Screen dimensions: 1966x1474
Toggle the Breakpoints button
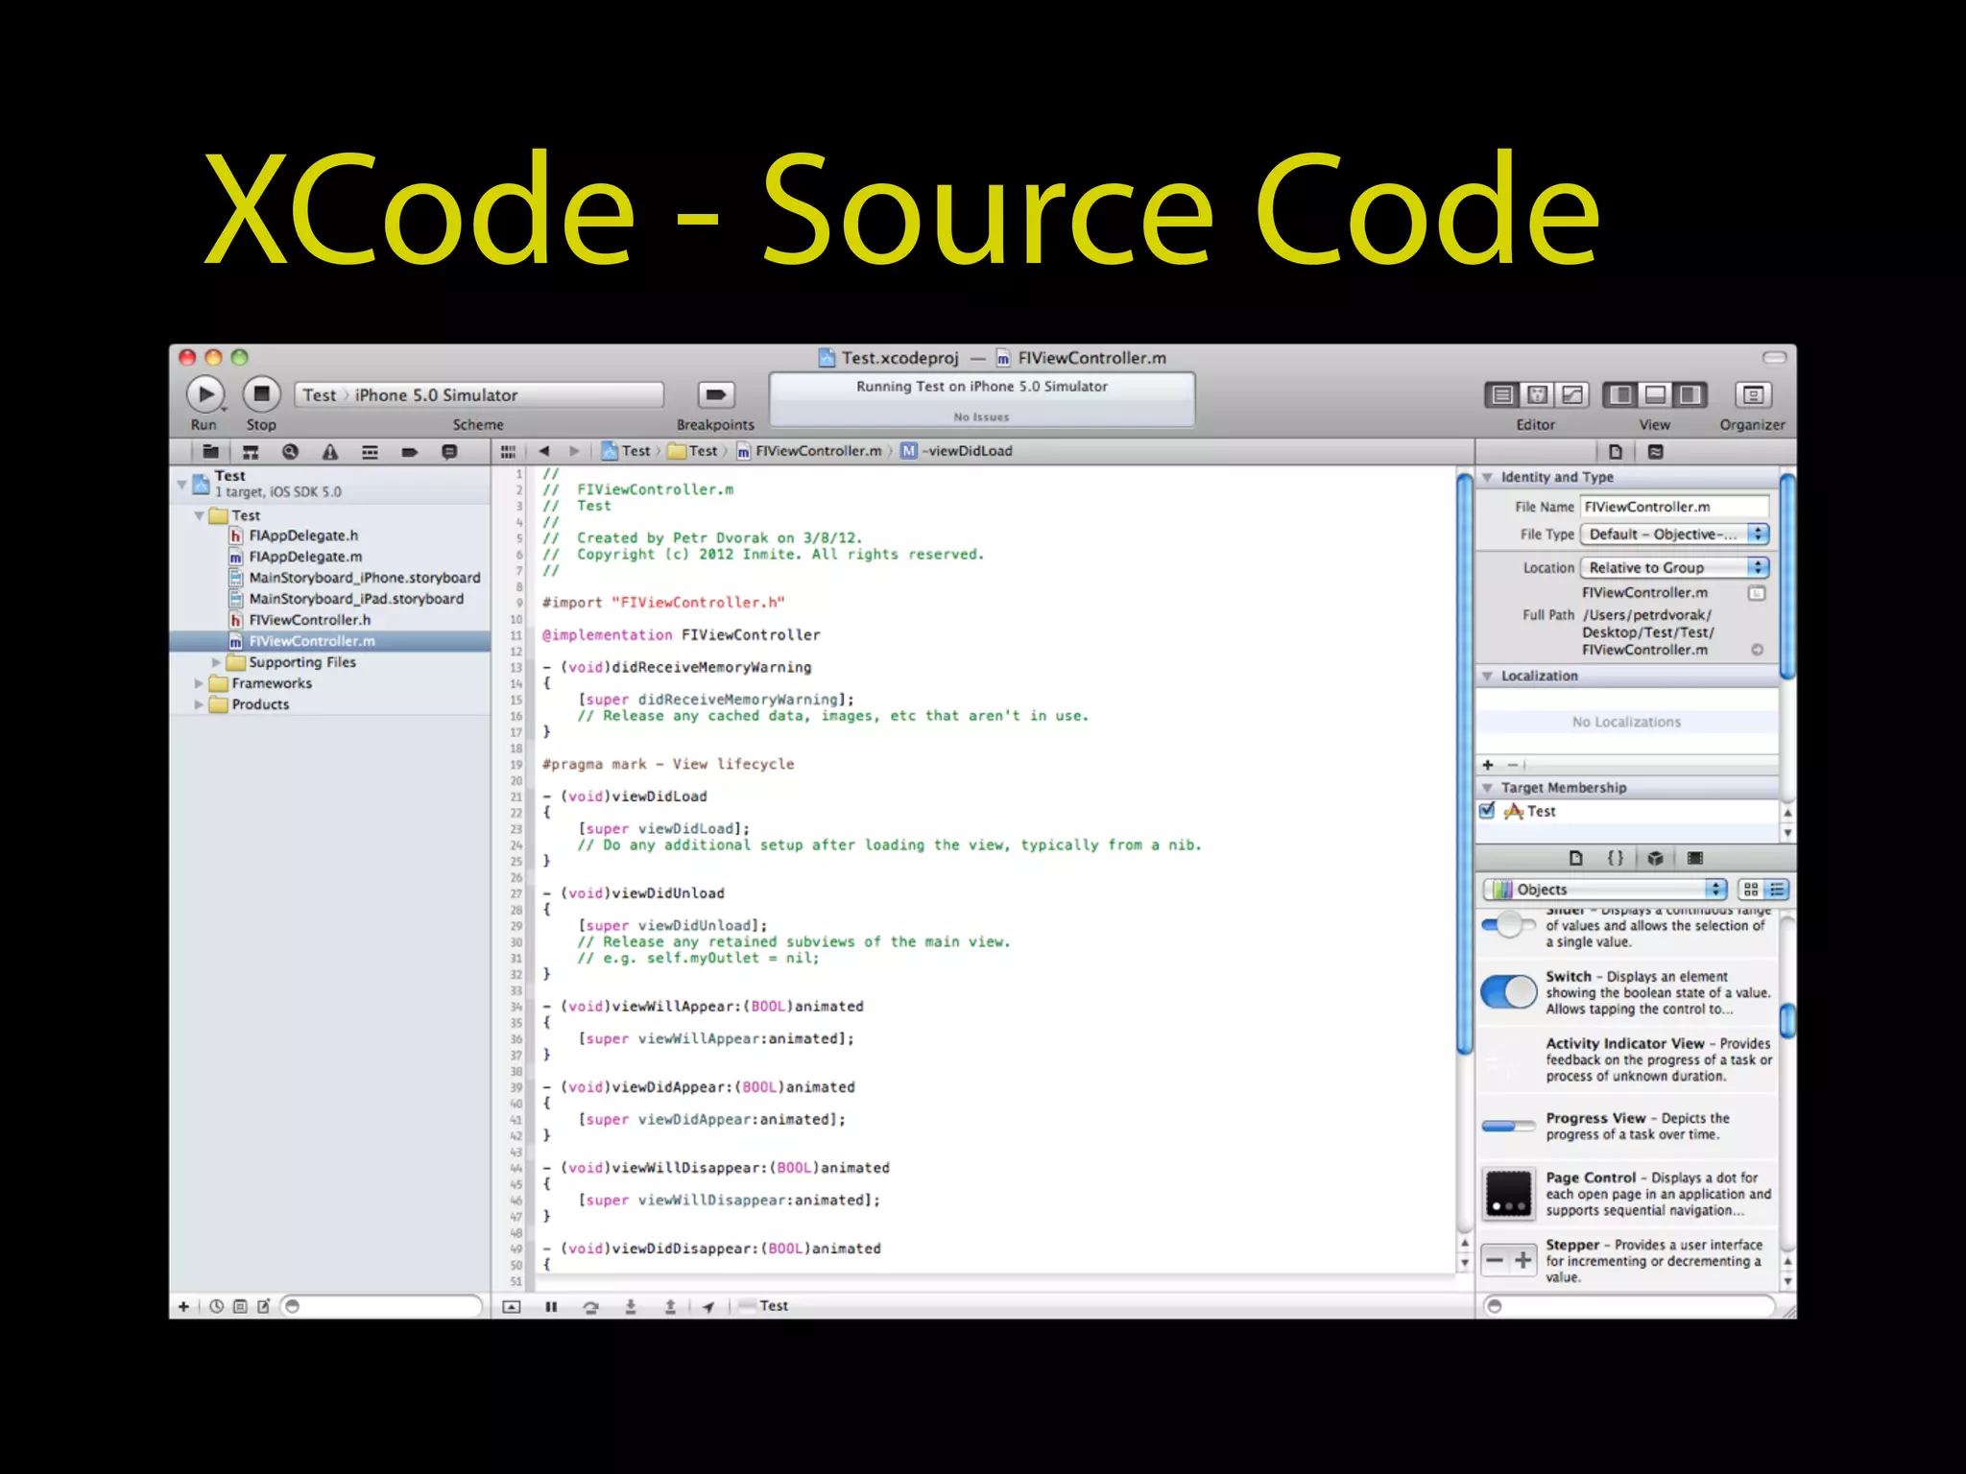[x=715, y=394]
